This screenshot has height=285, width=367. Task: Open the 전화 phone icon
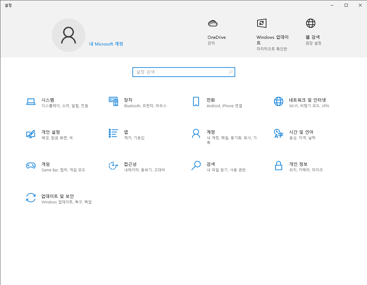click(x=196, y=101)
